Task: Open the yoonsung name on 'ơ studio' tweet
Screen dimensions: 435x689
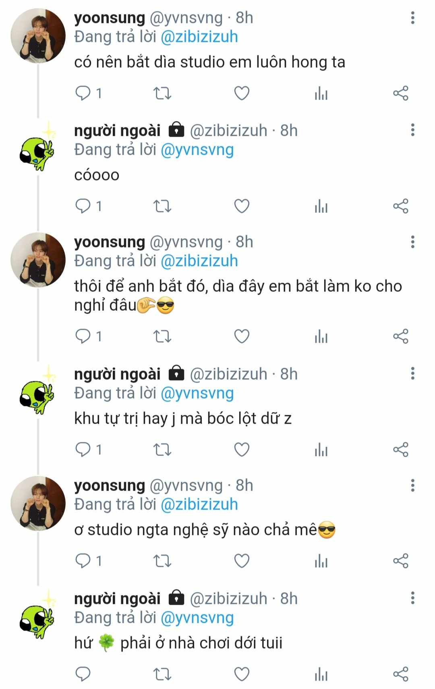Action: tap(109, 485)
